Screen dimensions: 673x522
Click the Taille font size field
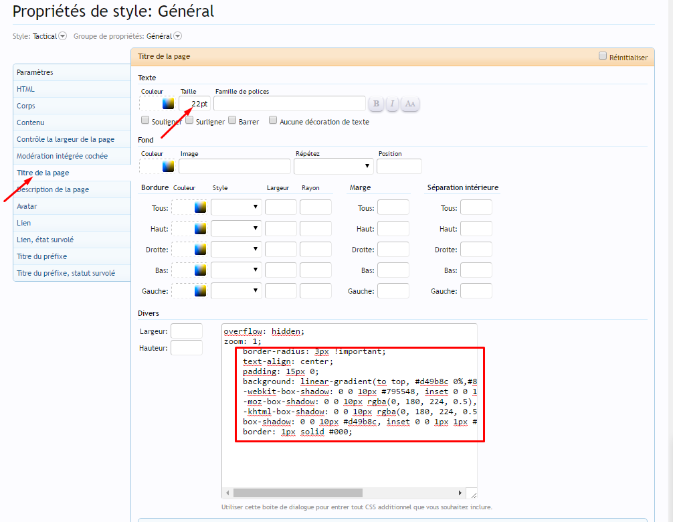tap(195, 104)
